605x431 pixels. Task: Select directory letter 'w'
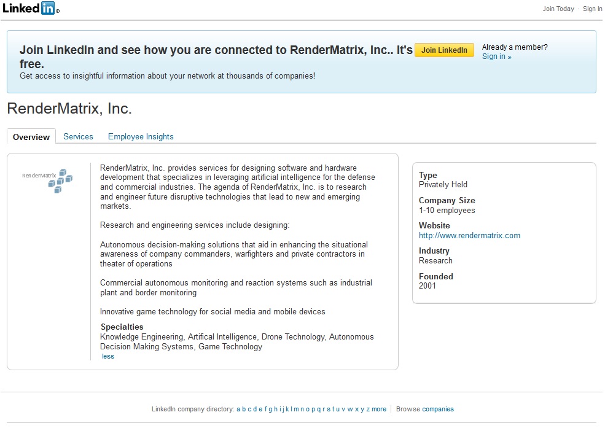click(349, 409)
